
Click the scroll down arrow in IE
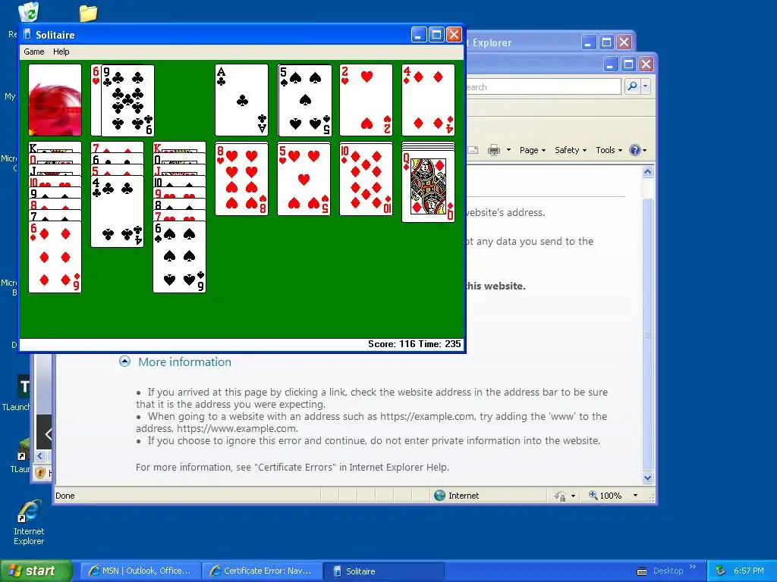coord(648,478)
